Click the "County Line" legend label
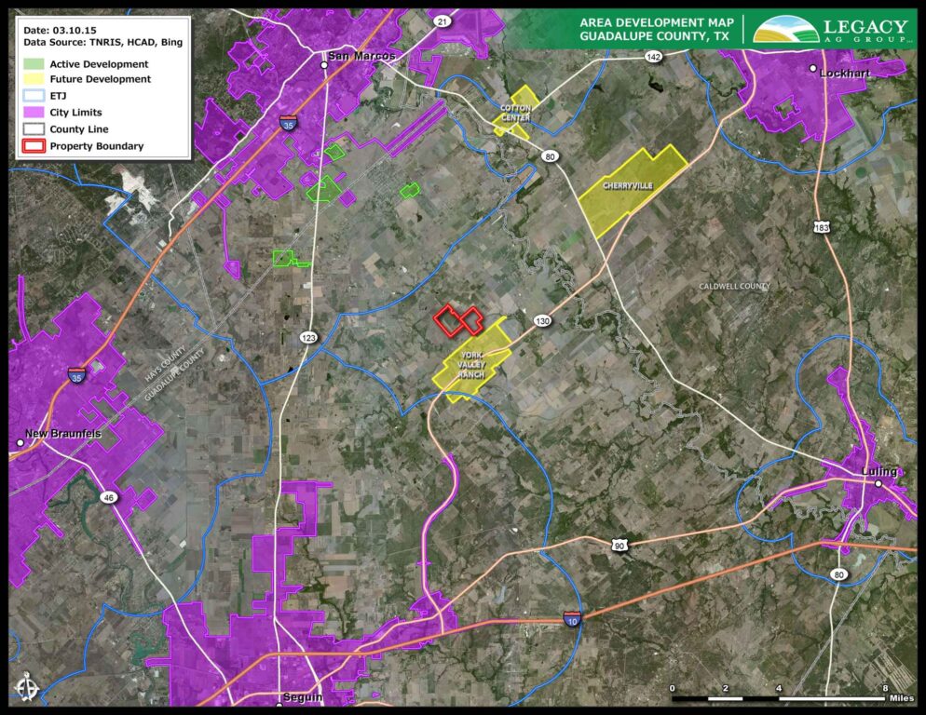Screen dimensions: 926x715 [79, 128]
